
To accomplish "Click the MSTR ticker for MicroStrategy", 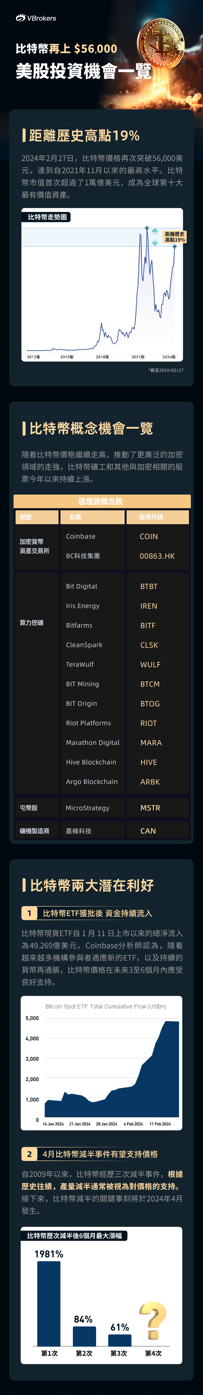I will coord(150,807).
